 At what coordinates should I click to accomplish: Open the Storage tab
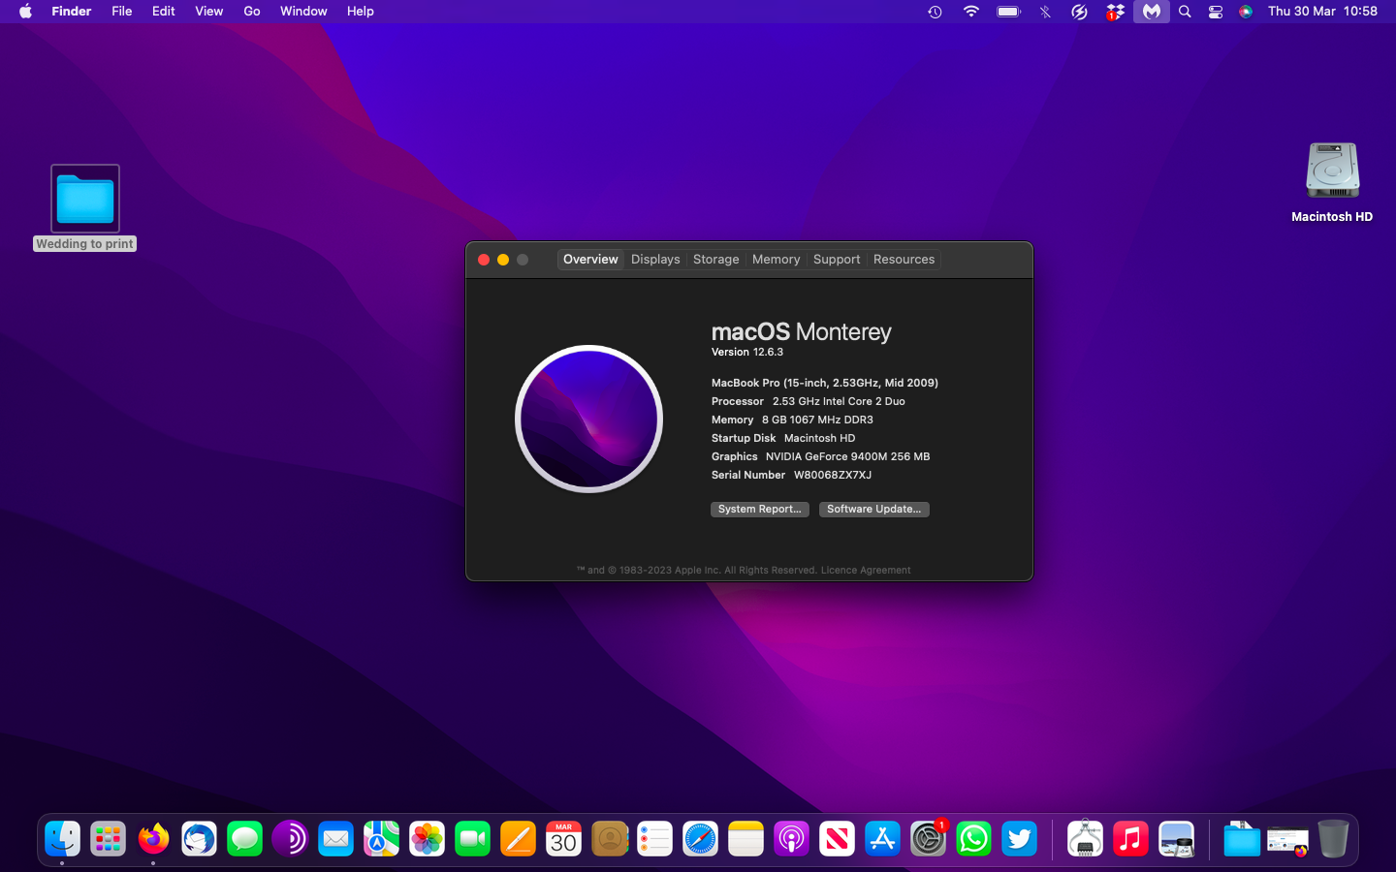(x=715, y=260)
